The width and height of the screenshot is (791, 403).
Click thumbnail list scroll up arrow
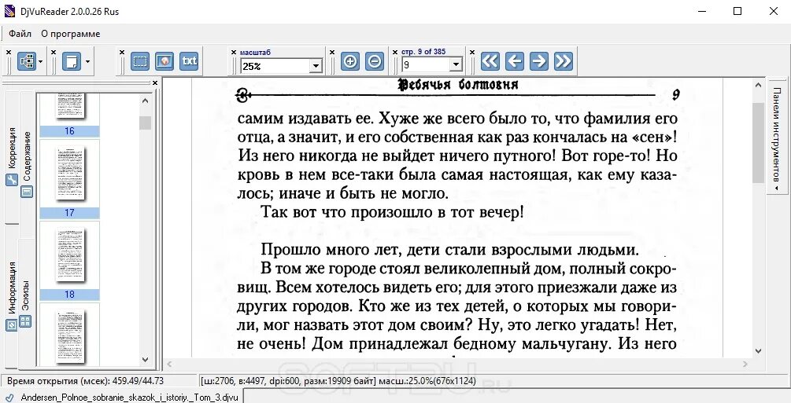[146, 101]
